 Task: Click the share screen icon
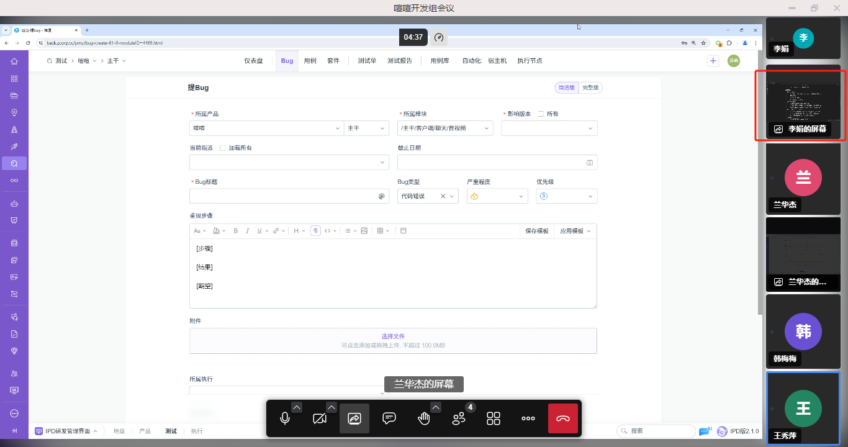coord(354,418)
